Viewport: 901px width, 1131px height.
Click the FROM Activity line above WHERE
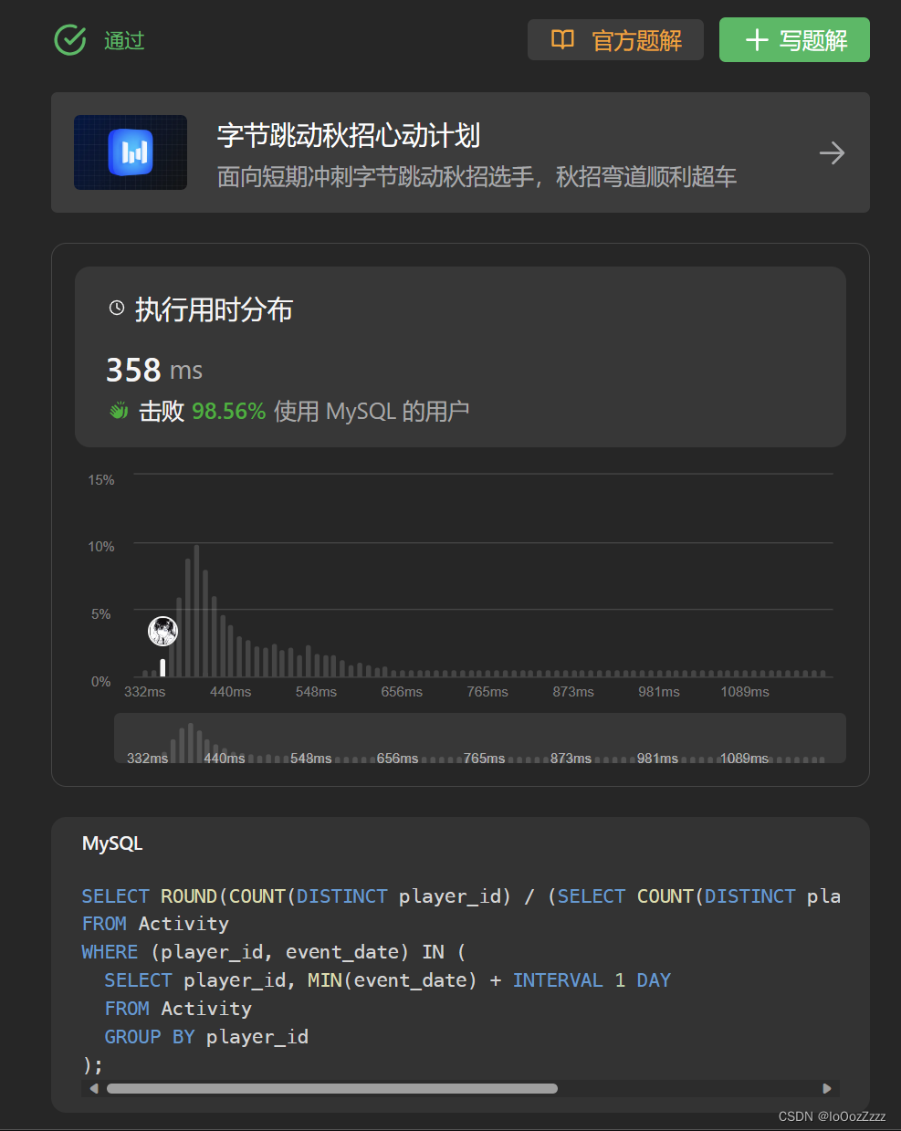click(x=155, y=924)
